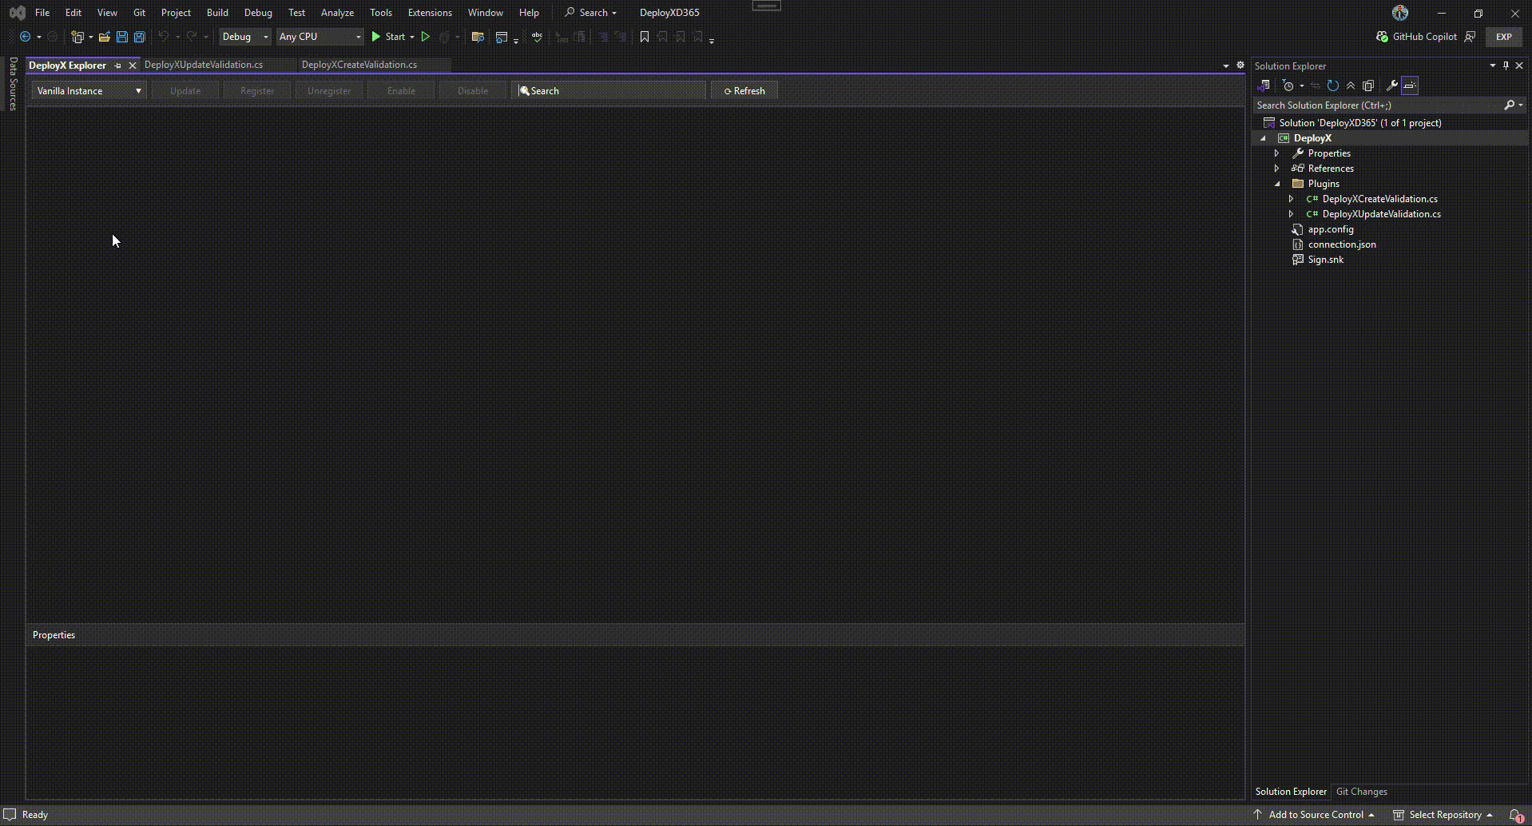This screenshot has width=1532, height=826.
Task: Open the Git menu
Action: pos(139,13)
